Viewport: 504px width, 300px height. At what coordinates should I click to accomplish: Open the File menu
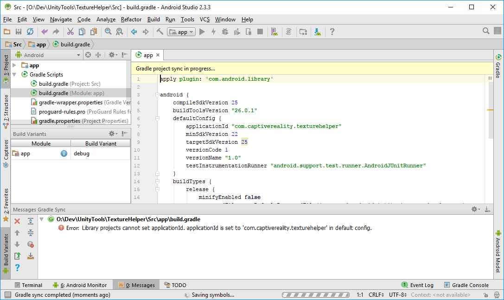click(x=7, y=19)
